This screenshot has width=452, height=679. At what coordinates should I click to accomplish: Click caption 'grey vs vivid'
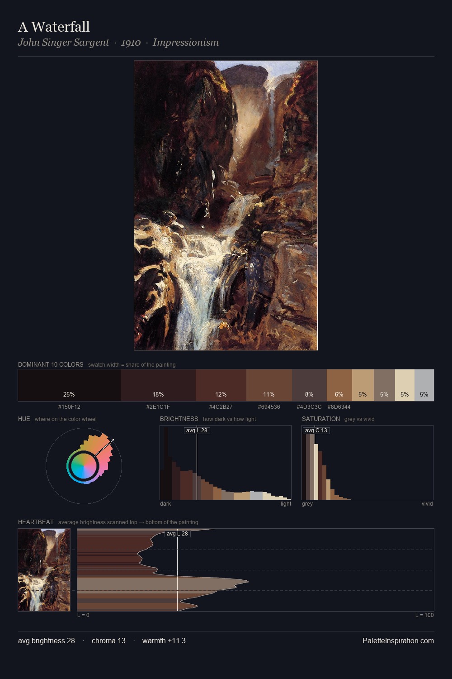tap(359, 419)
